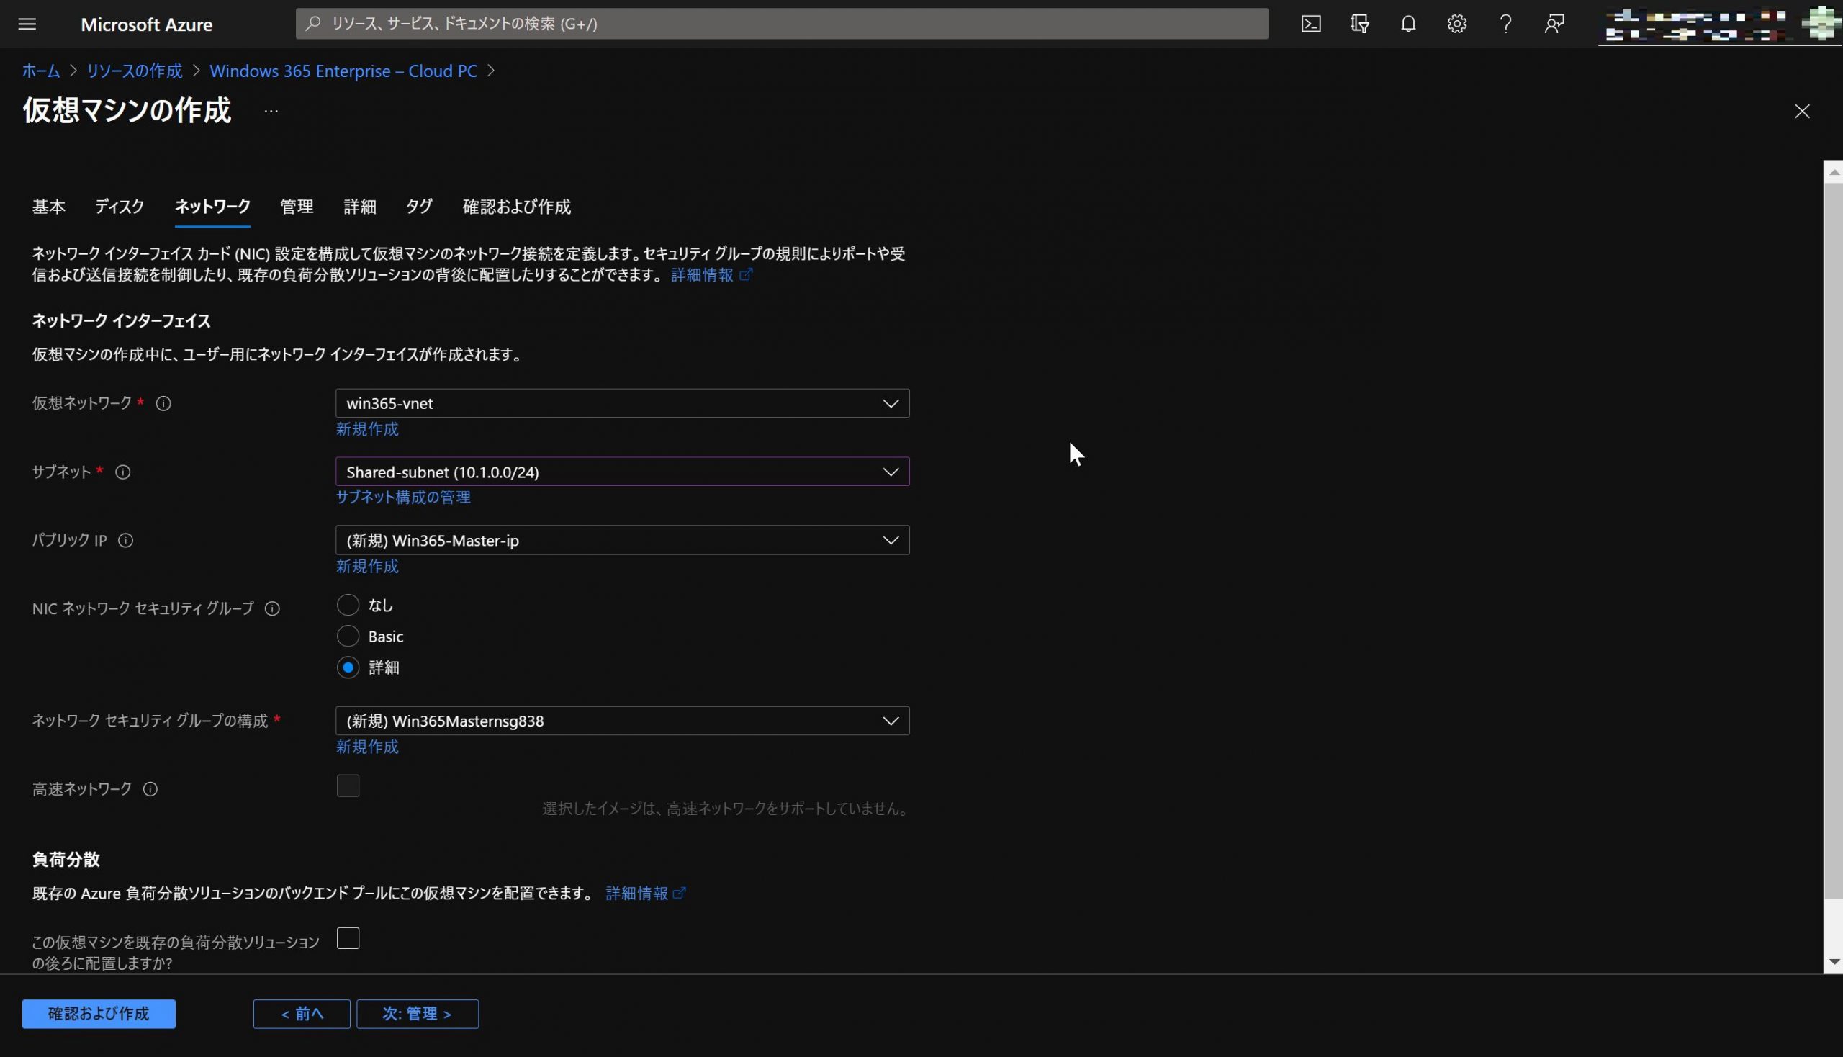Check the load balancing solution checkbox
The image size is (1843, 1057).
[348, 938]
